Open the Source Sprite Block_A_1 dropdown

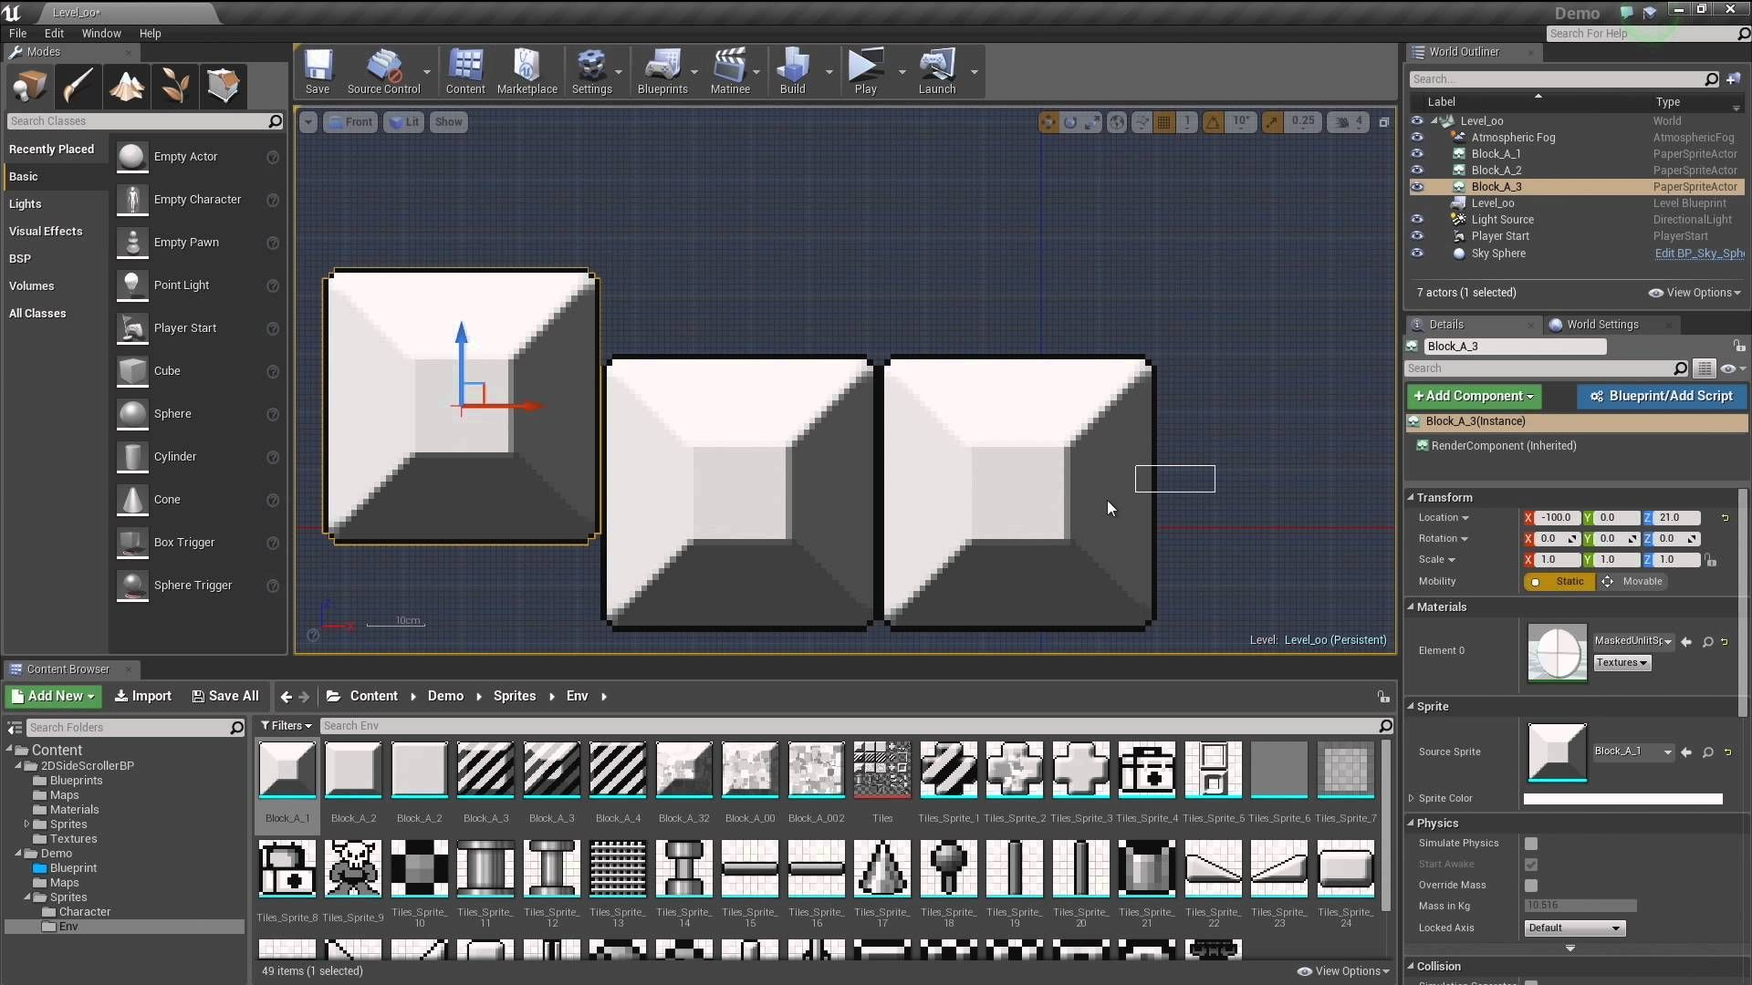(x=1633, y=752)
